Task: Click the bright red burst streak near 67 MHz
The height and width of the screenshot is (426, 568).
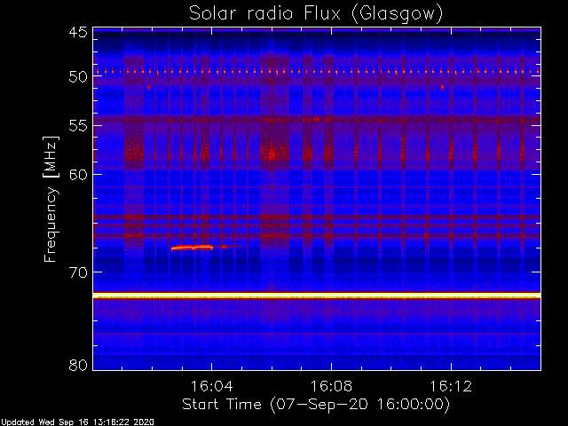Action: tap(193, 248)
